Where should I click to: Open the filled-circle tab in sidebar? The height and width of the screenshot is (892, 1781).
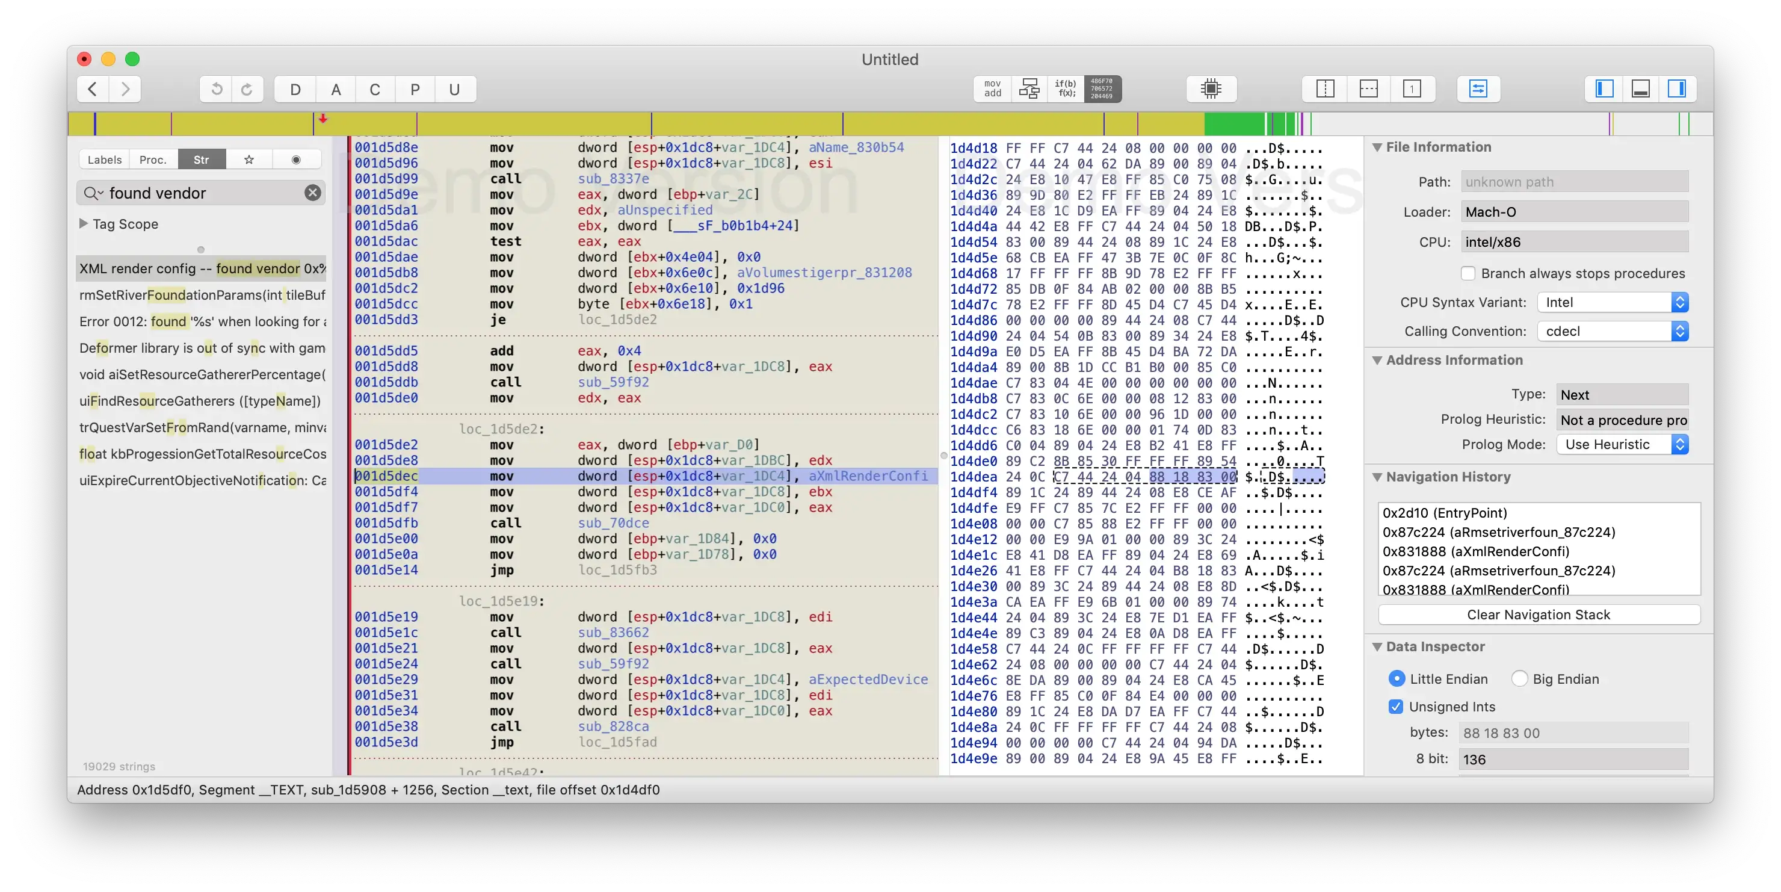pos(296,160)
